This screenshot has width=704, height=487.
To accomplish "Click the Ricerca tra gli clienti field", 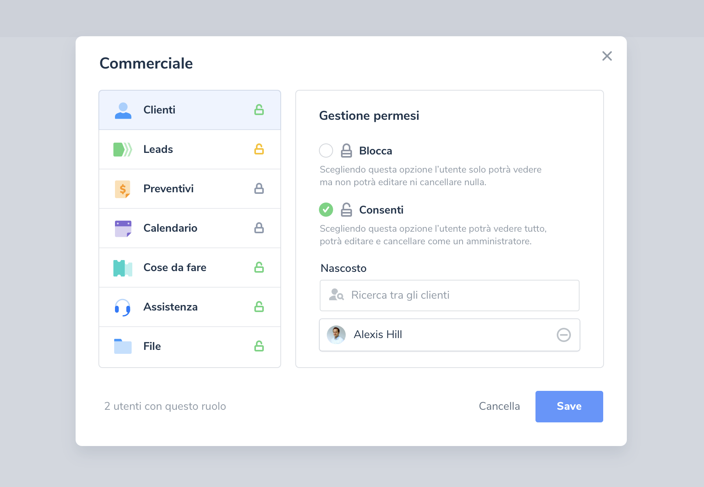I will click(449, 296).
